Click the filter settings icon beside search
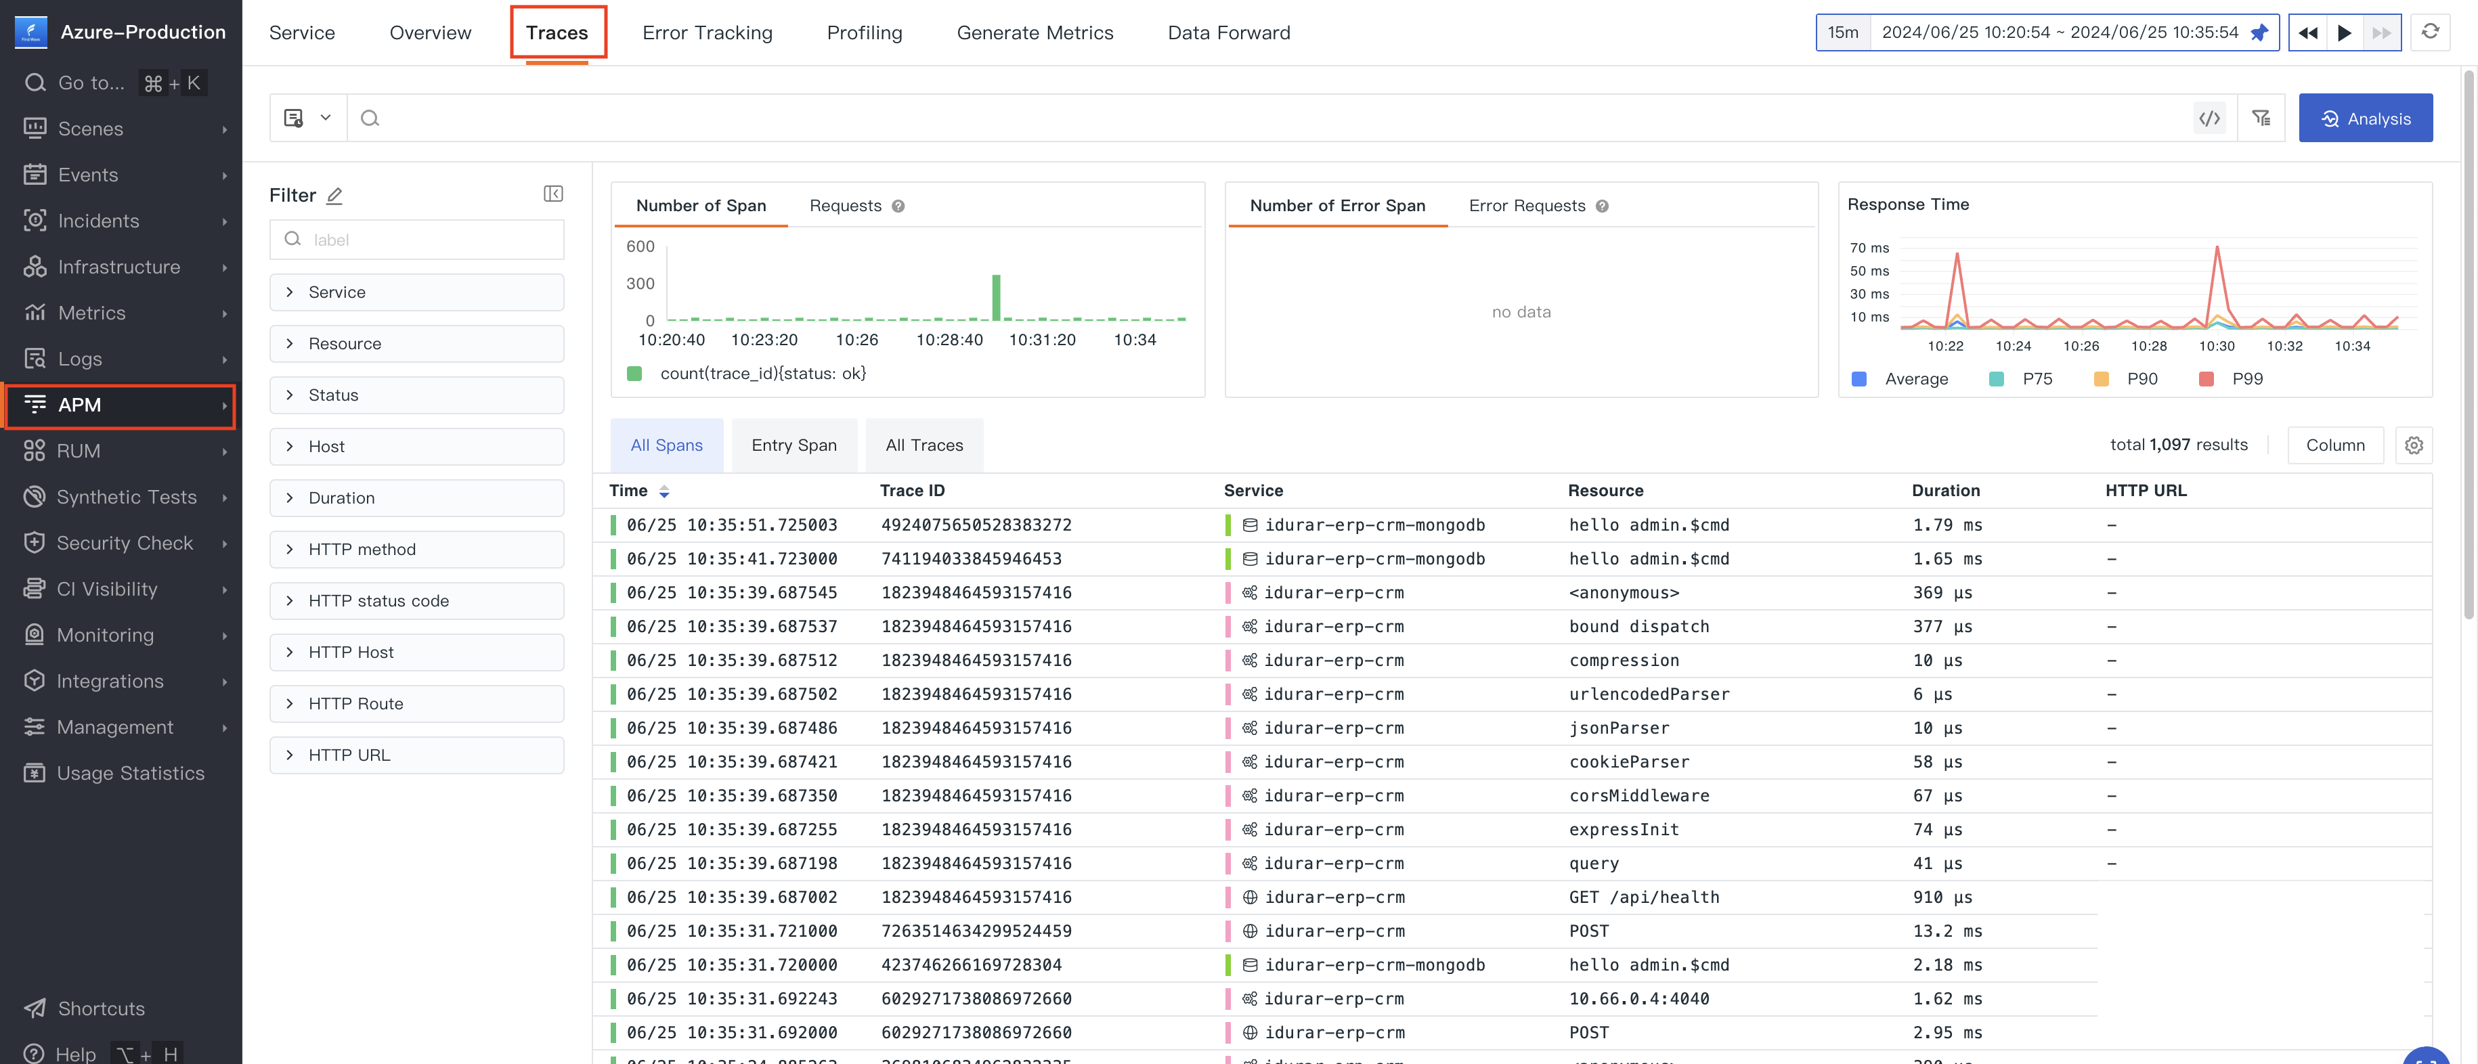This screenshot has height=1064, width=2478. coord(2261,118)
